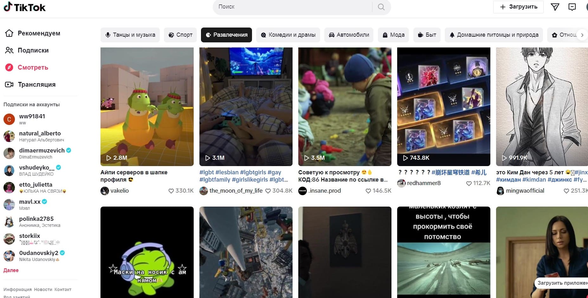Select the Быт category
Viewport: 588px width, 298px height.
click(x=427, y=35)
